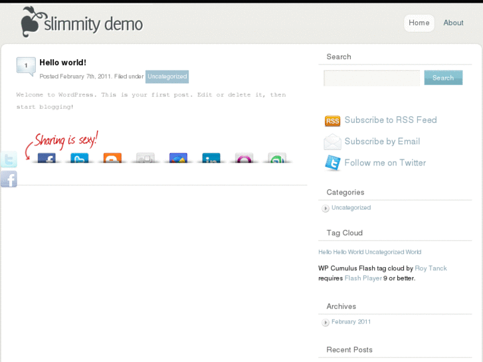Viewport: 483px width, 362px height.
Task: Open the Subscribe to RSS Feed link
Action: click(391, 120)
